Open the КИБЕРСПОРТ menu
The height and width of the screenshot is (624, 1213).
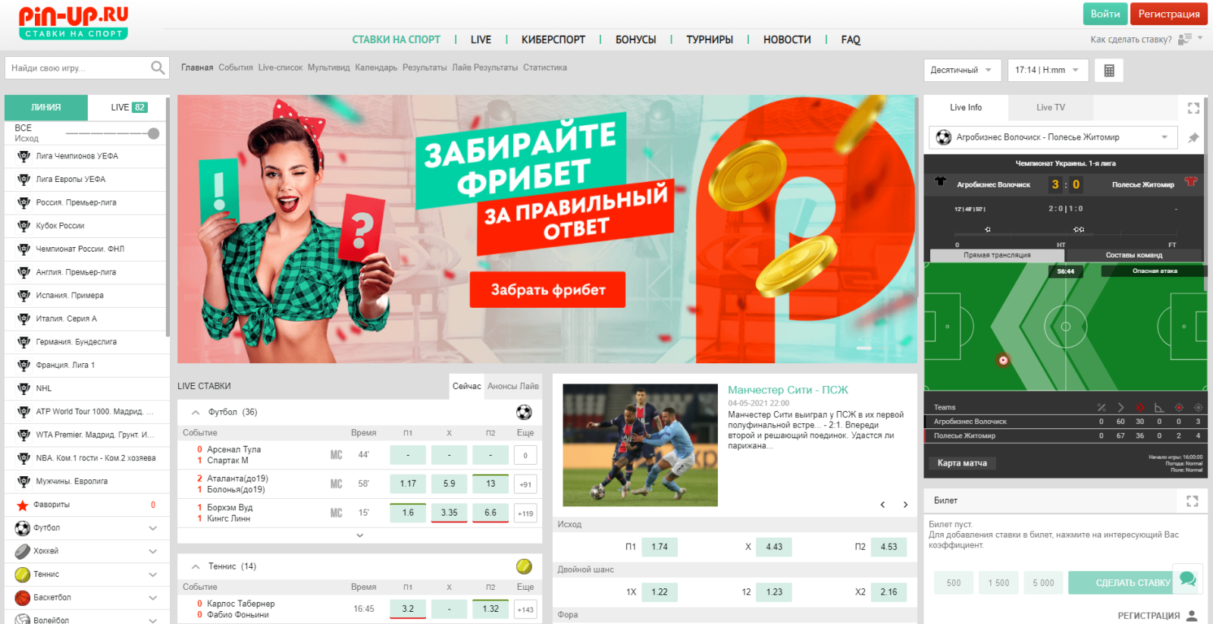(x=553, y=39)
